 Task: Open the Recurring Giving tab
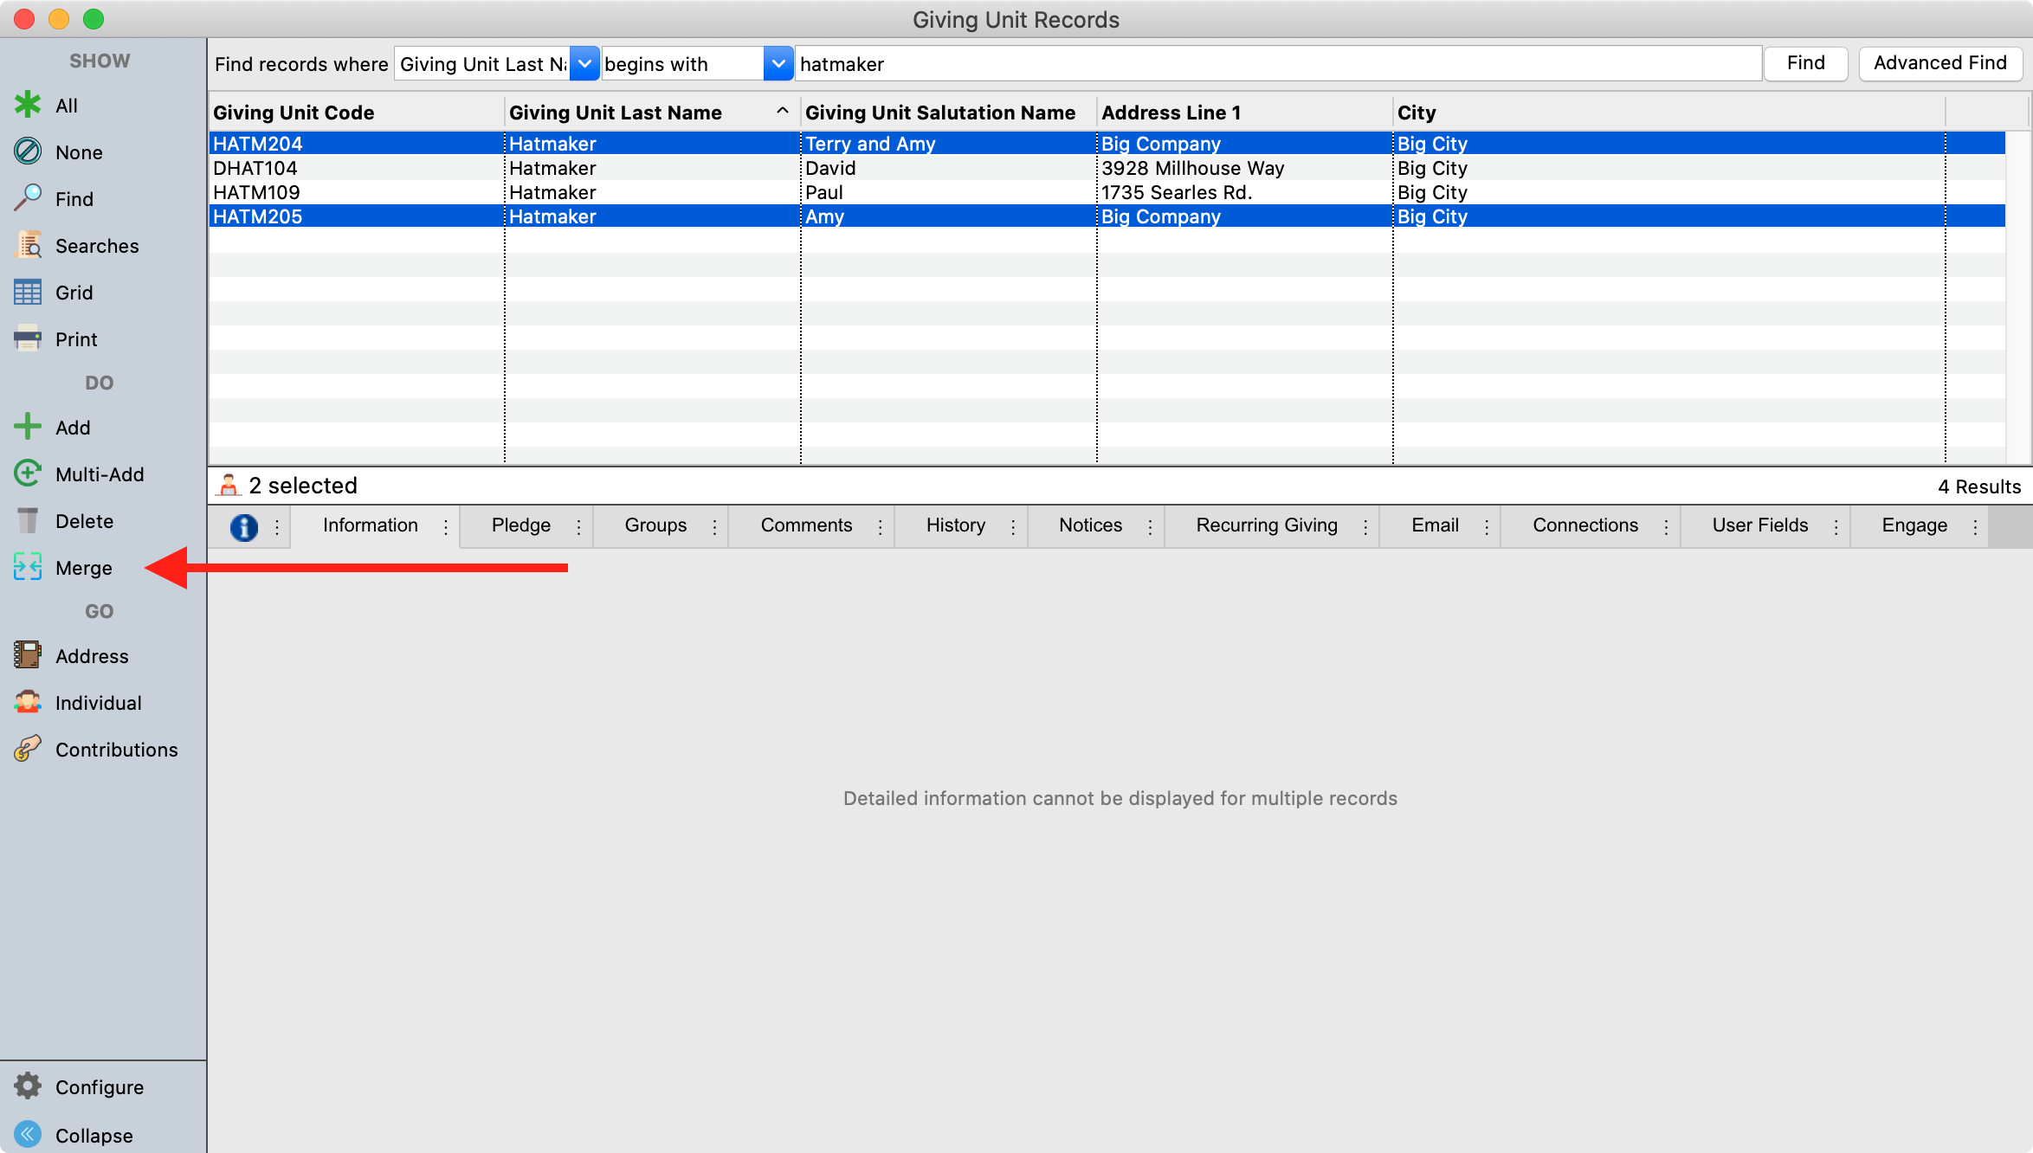1266,525
